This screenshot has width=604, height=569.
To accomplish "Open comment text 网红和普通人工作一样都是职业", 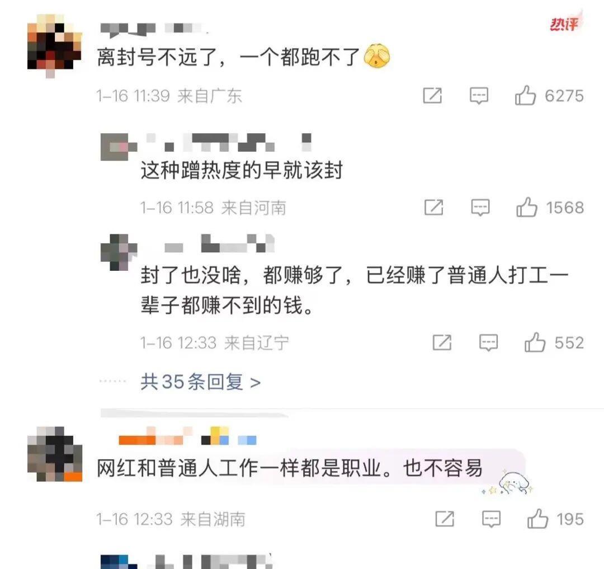I will [x=239, y=468].
